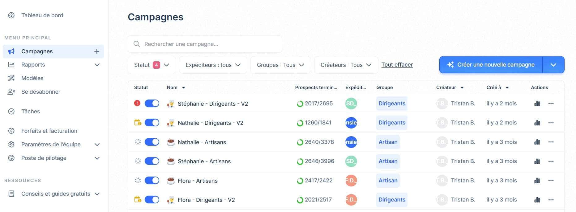Sort by the Nom column

(176, 88)
